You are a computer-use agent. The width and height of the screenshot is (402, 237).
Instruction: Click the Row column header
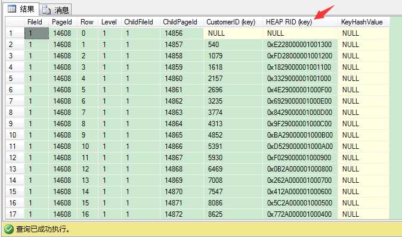(88, 22)
